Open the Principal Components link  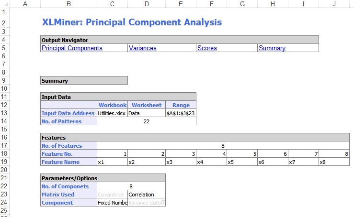(x=72, y=48)
